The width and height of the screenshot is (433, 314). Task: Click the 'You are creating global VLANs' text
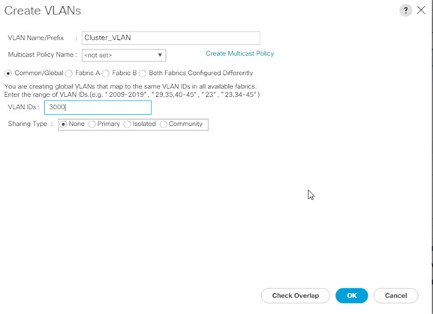[x=131, y=86]
